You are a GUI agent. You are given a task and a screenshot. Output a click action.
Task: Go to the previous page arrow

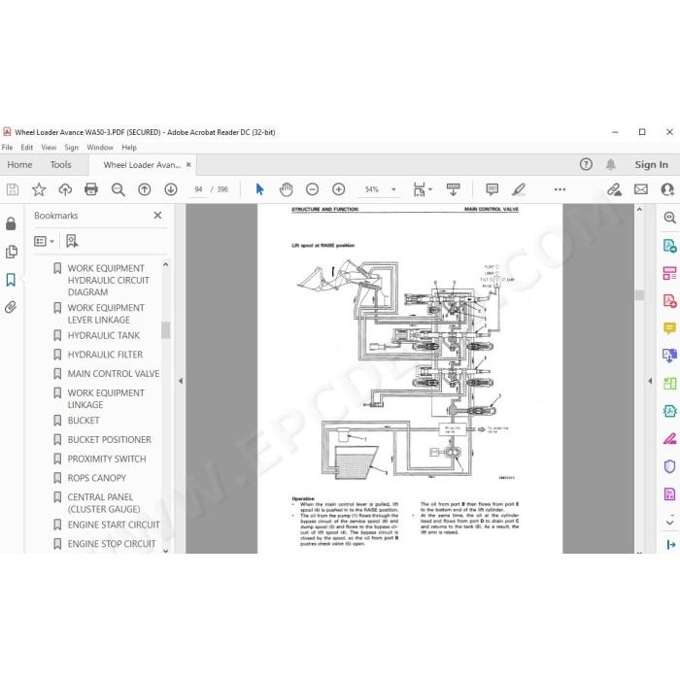click(145, 189)
